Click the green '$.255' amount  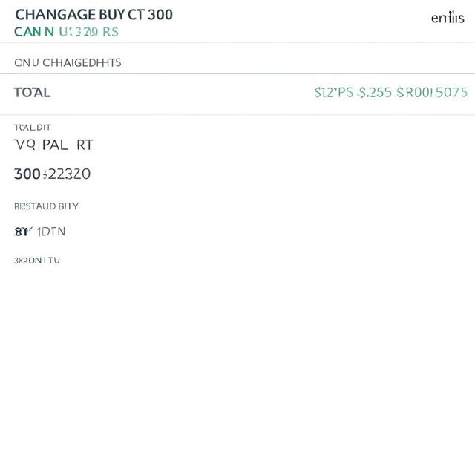[x=375, y=92]
